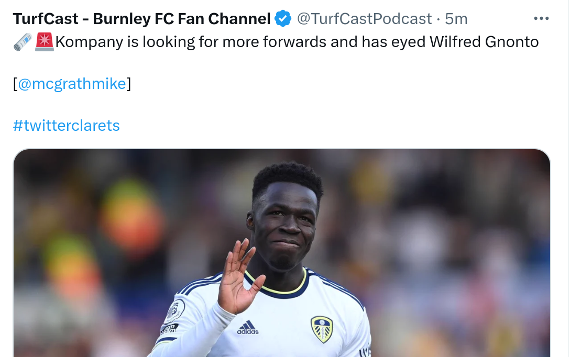Open the attached player photo
The height and width of the screenshot is (357, 570).
pos(282,253)
